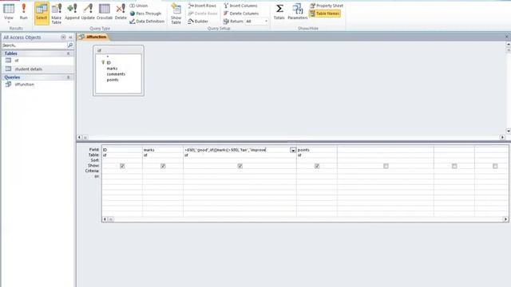Screen dimensions: 511x287
Task: Open the Property Sheet
Action: pyautogui.click(x=327, y=6)
